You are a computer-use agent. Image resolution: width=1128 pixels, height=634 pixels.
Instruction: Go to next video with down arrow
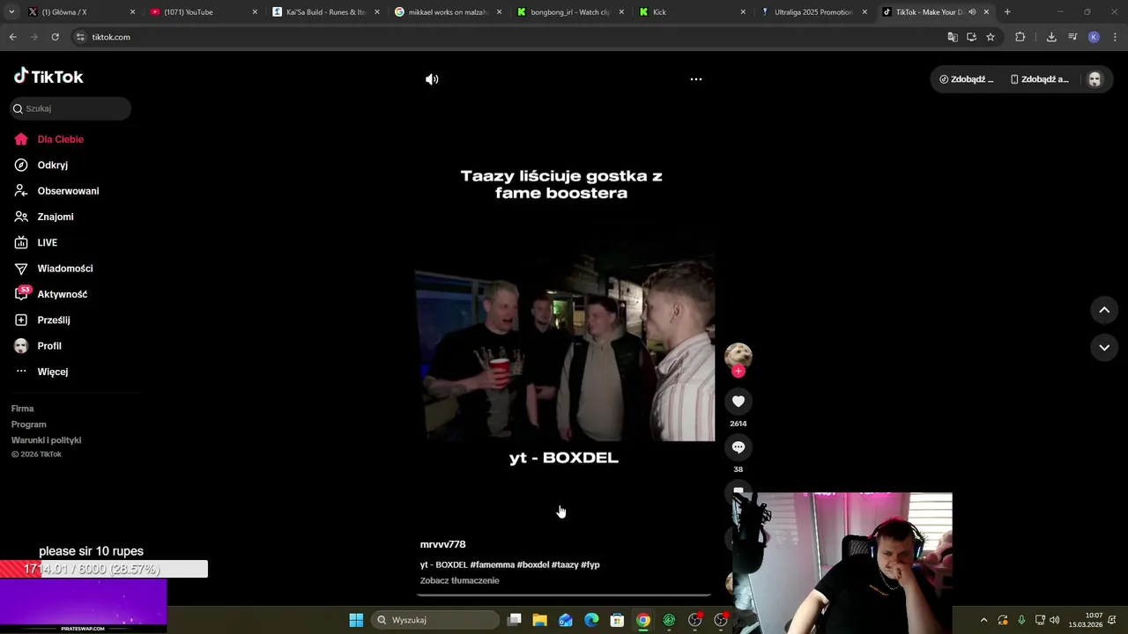pyautogui.click(x=1104, y=348)
